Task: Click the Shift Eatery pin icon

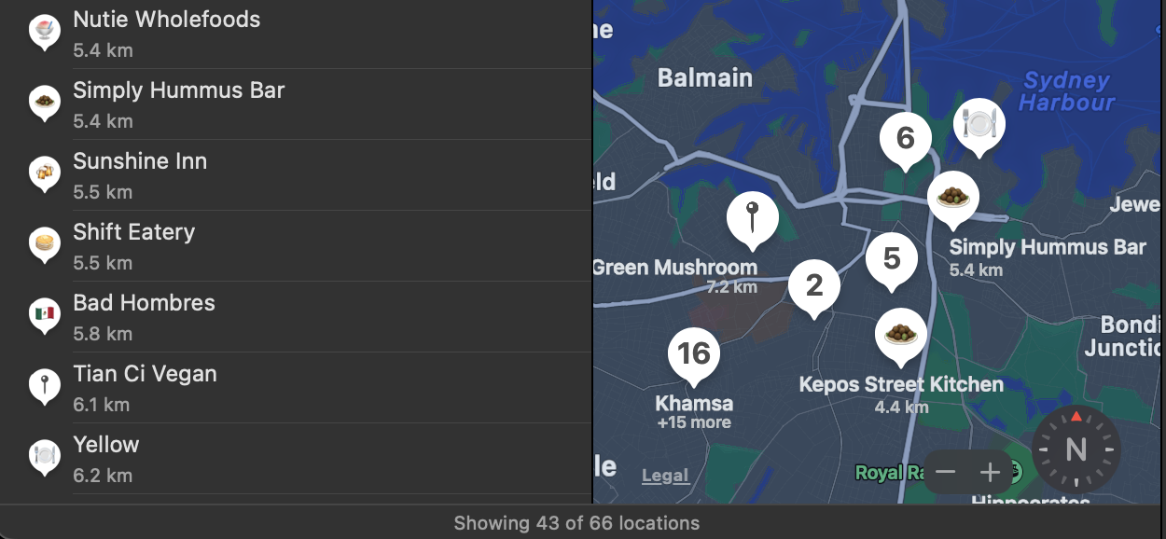Action: pyautogui.click(x=45, y=245)
